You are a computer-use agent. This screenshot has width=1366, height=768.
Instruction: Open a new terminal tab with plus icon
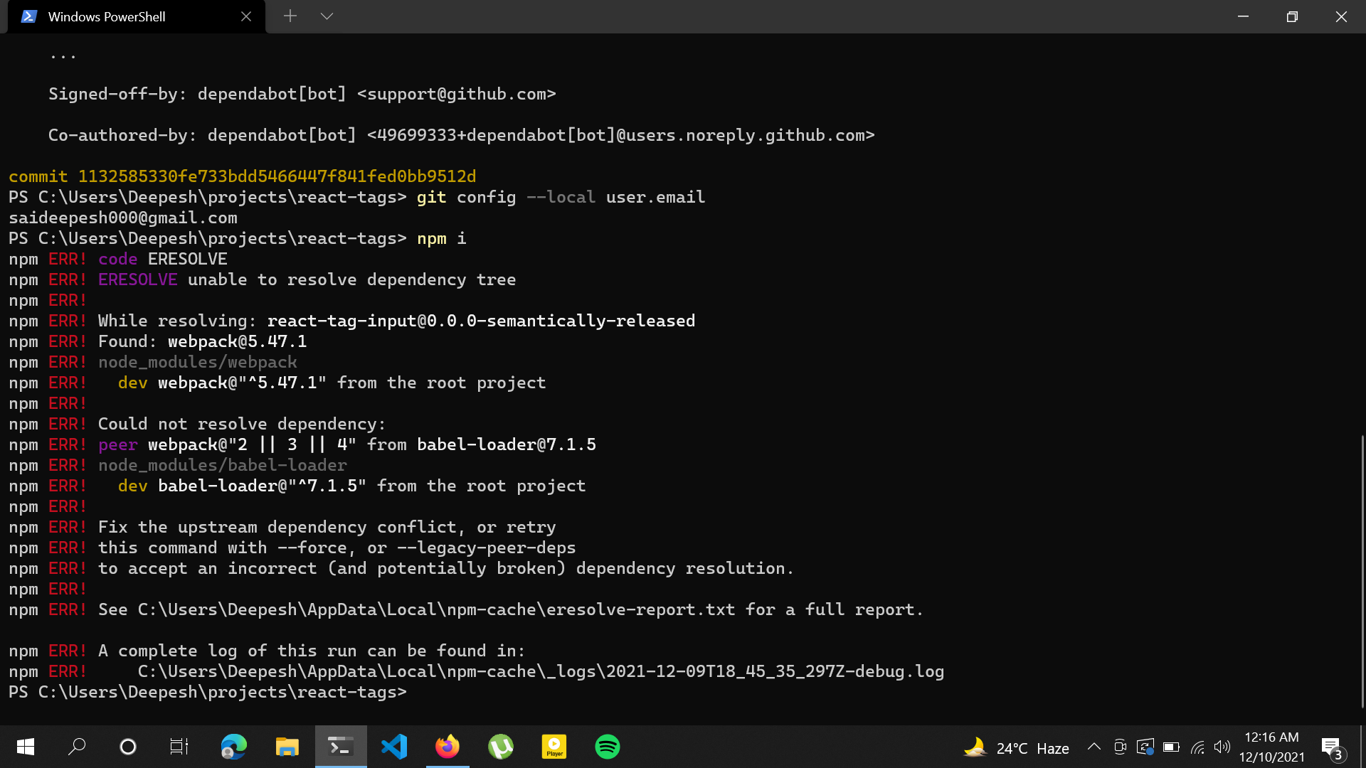tap(290, 16)
